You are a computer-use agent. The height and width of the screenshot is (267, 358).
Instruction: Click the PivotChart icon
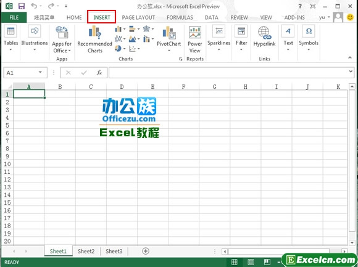(x=169, y=33)
